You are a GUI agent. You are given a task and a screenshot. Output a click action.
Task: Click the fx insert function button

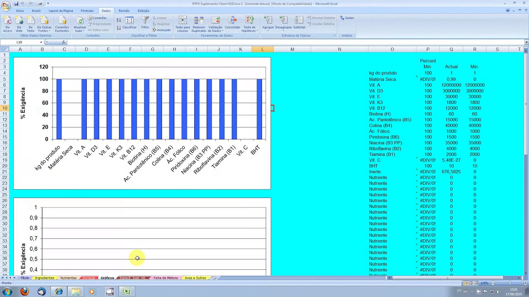[64, 42]
